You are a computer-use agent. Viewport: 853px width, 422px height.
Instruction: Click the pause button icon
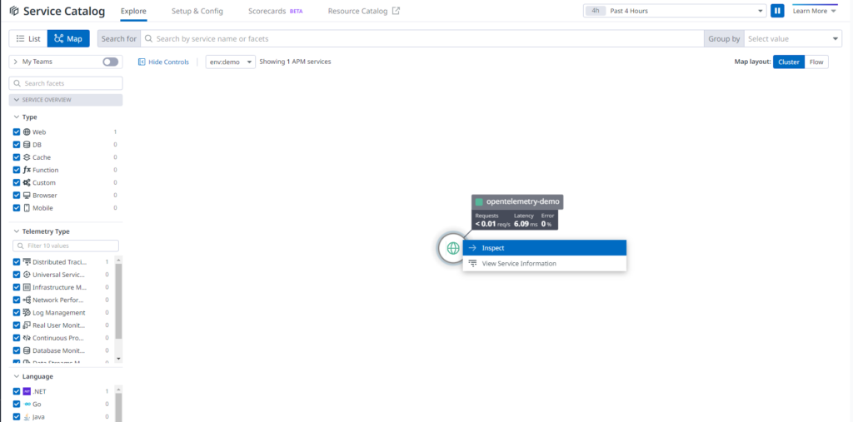(x=777, y=11)
